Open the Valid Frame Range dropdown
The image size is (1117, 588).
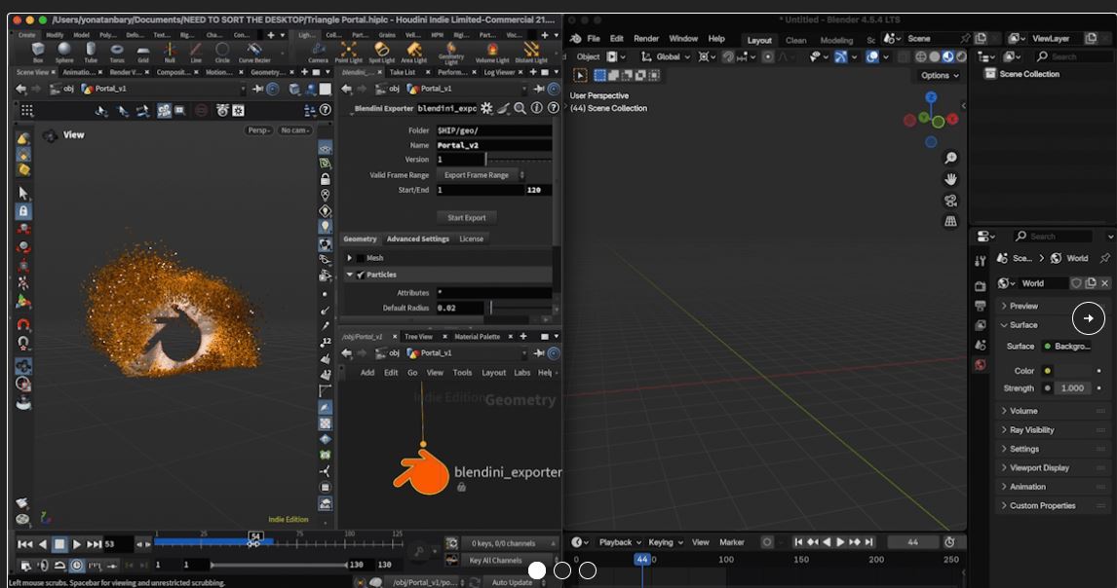[x=481, y=175]
